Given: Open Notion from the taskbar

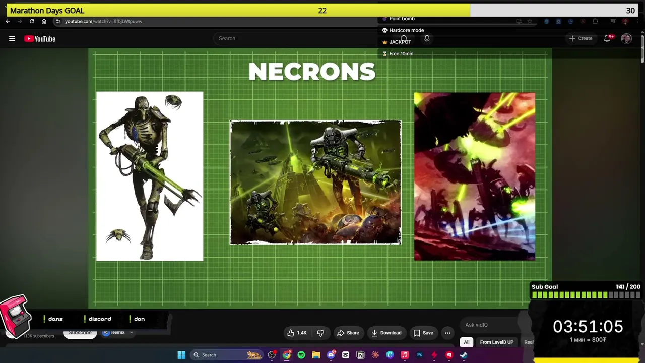Looking at the screenshot, I should 360,355.
